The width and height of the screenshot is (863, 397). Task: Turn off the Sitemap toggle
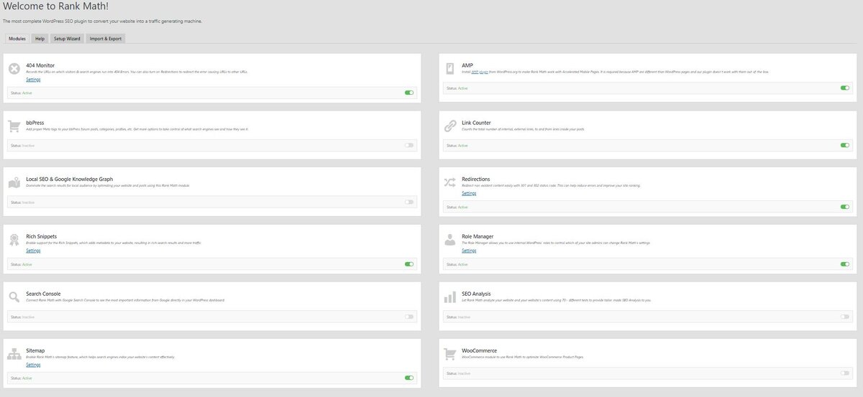pos(409,378)
